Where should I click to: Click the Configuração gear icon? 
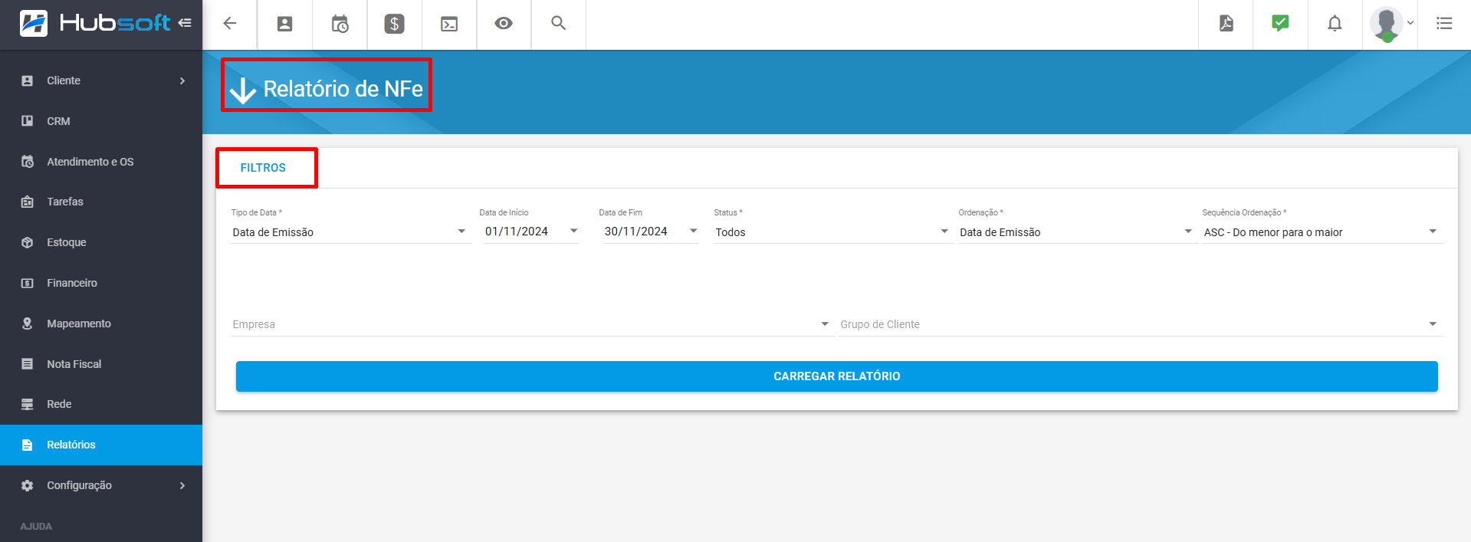pyautogui.click(x=28, y=485)
